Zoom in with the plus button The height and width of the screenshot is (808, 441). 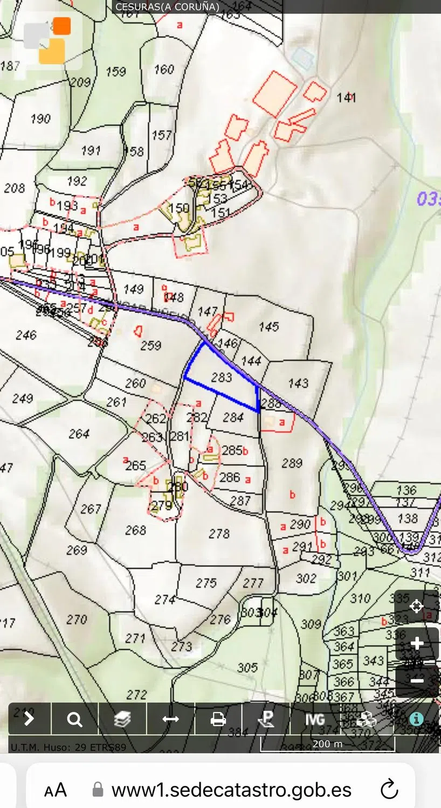tap(416, 643)
